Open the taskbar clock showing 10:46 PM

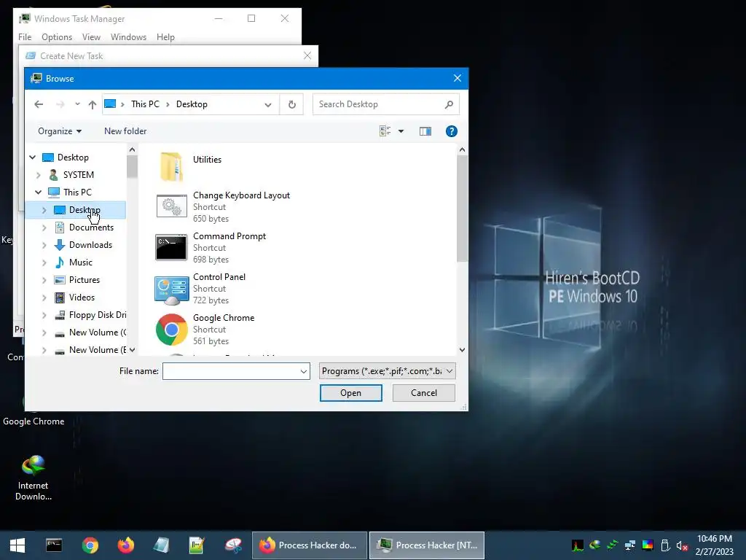click(714, 545)
